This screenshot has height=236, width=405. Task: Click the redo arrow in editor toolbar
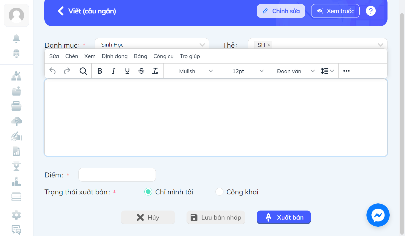click(x=67, y=71)
